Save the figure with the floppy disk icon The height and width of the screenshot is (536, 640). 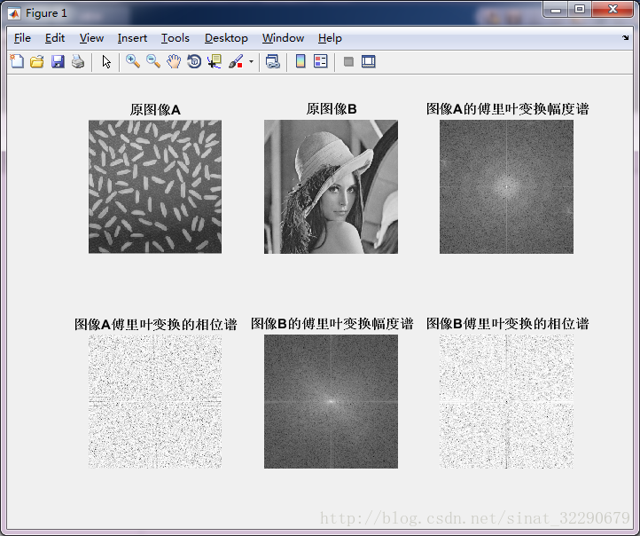coord(58,61)
